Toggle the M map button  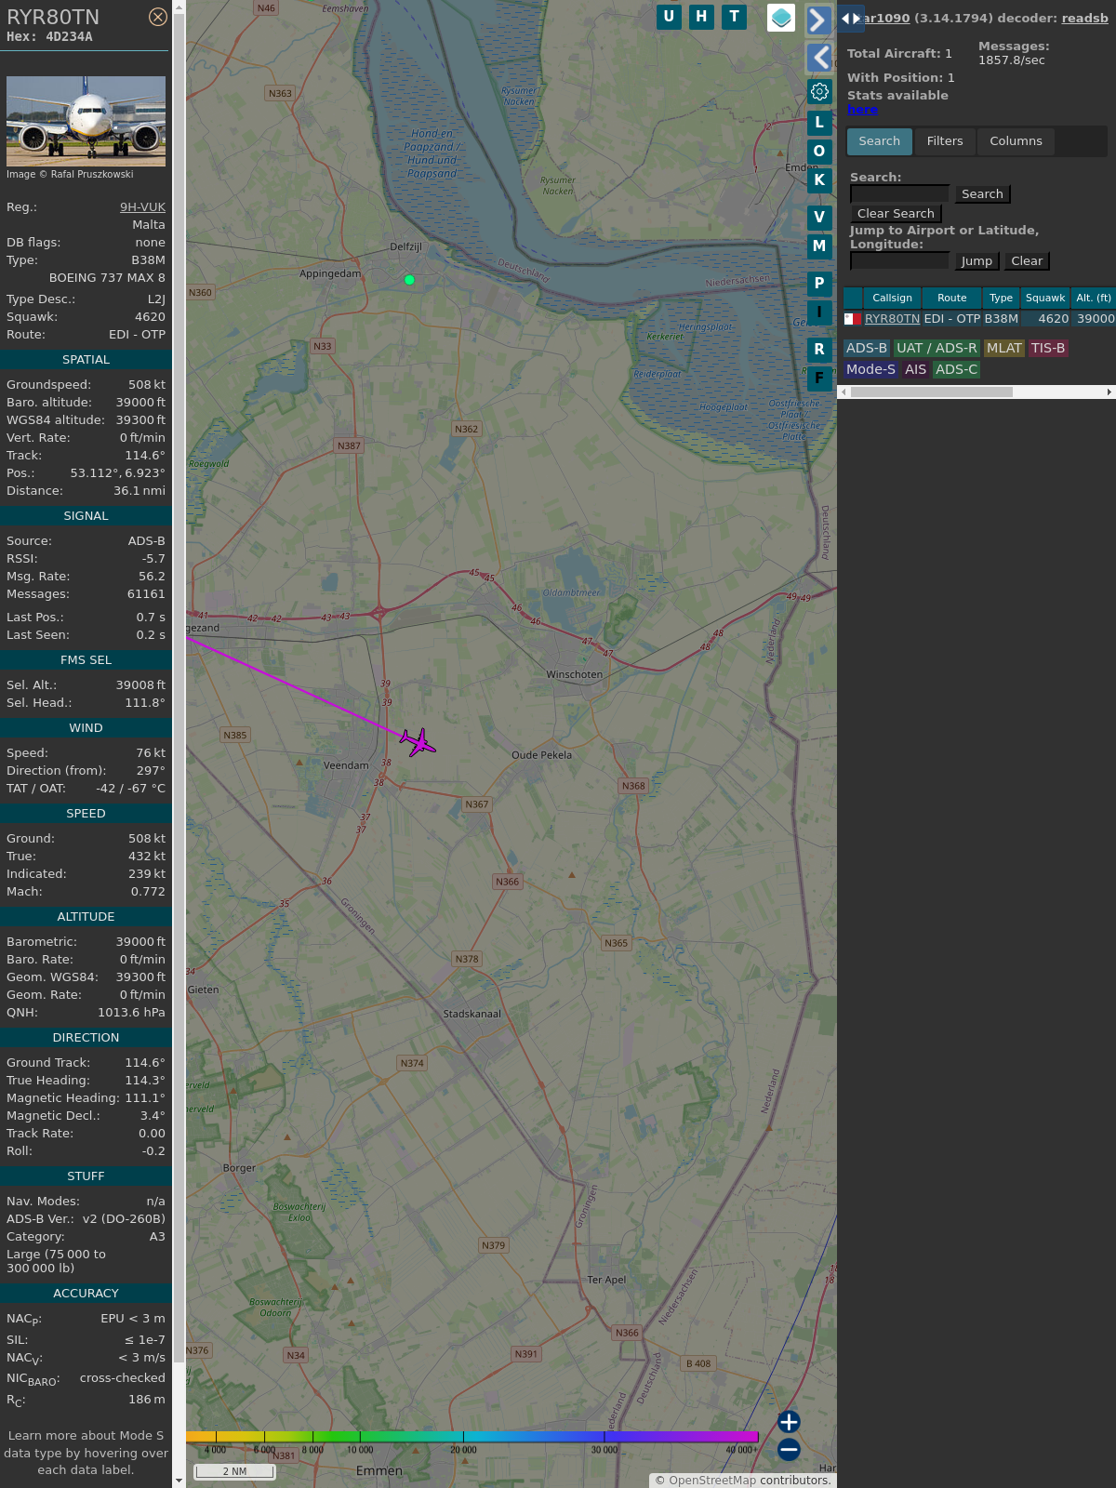coord(819,246)
